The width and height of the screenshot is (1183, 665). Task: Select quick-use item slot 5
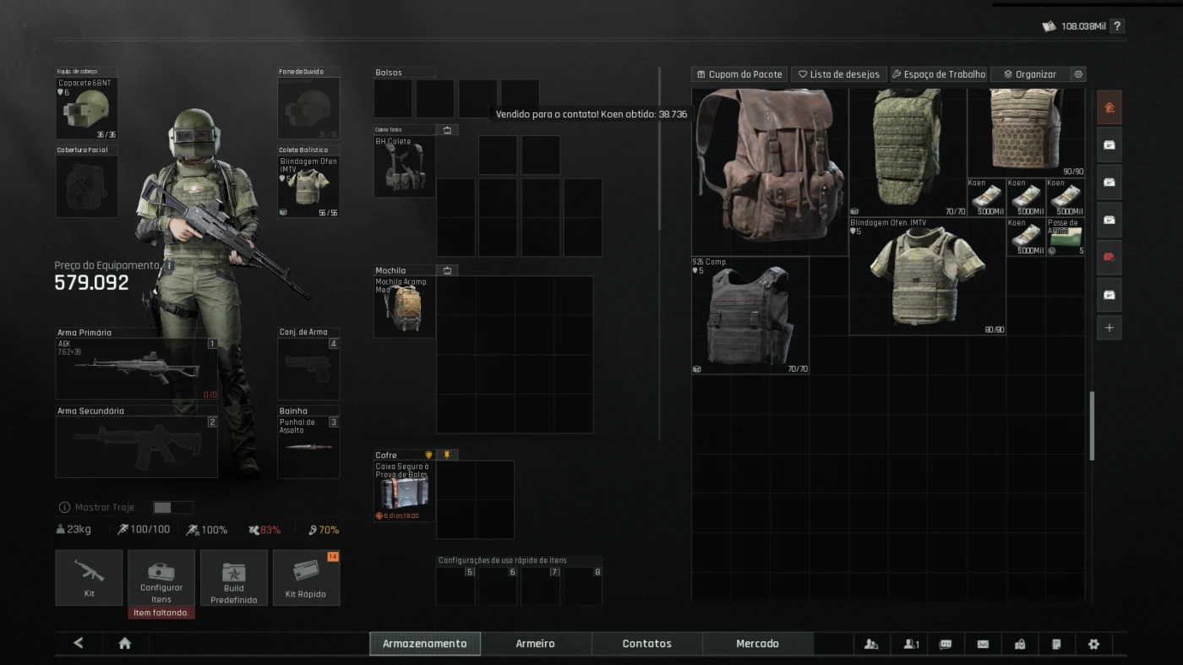pos(455,586)
